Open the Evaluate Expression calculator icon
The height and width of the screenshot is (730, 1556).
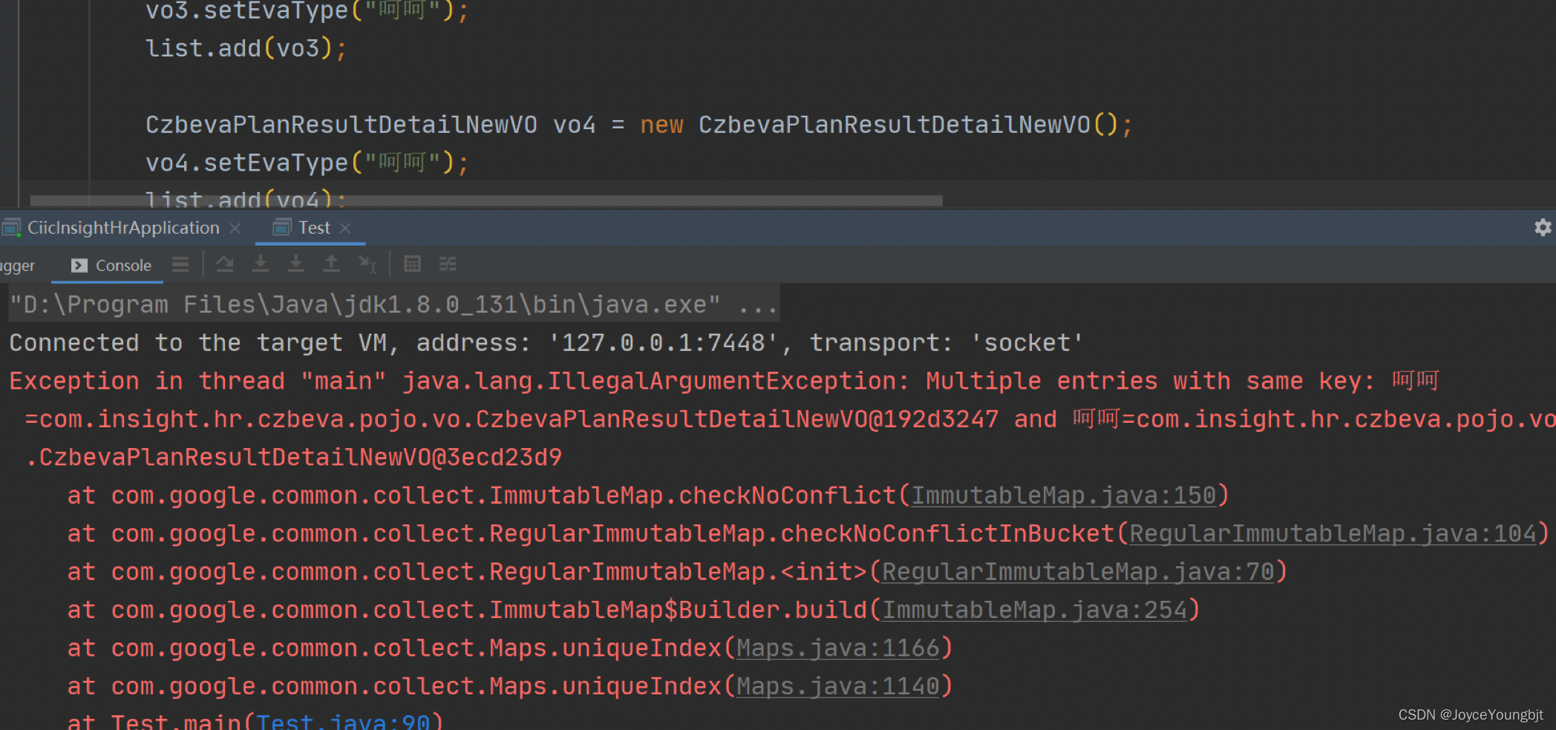pos(412,264)
